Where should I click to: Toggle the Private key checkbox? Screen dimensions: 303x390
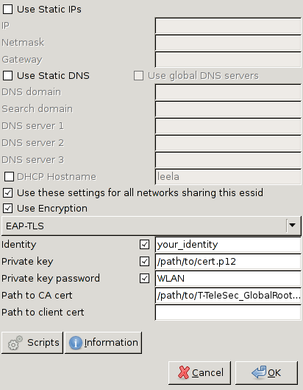144,262
